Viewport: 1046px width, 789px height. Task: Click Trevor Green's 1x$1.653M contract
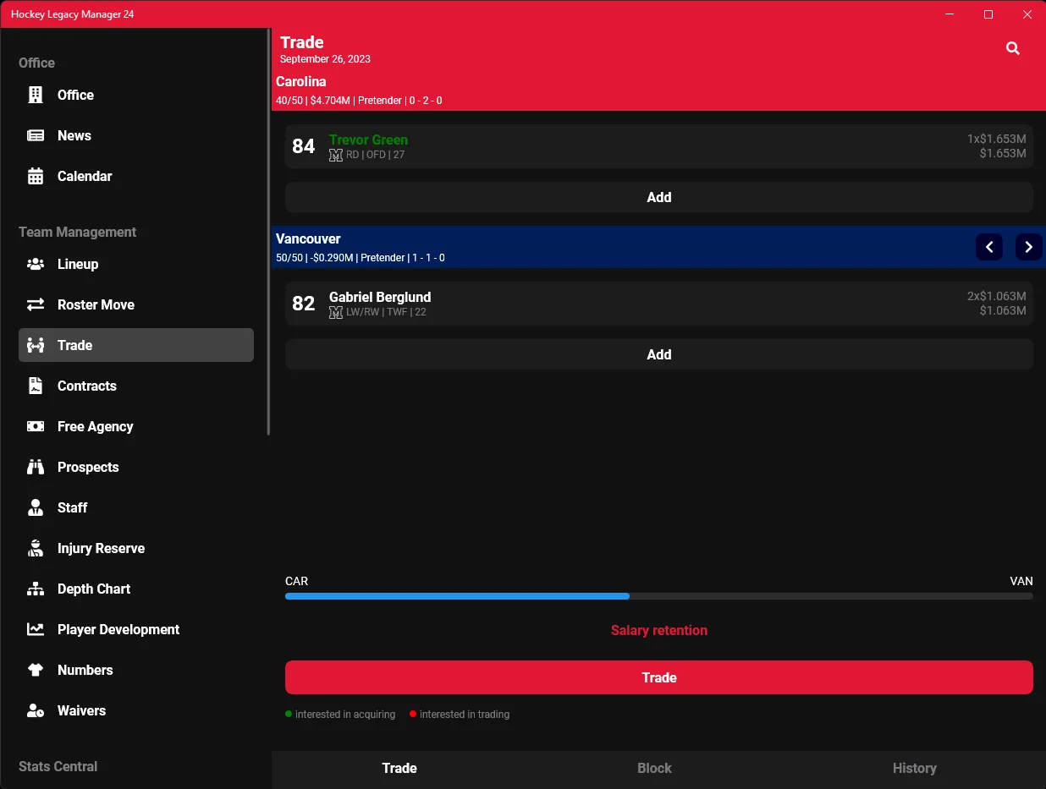(997, 139)
